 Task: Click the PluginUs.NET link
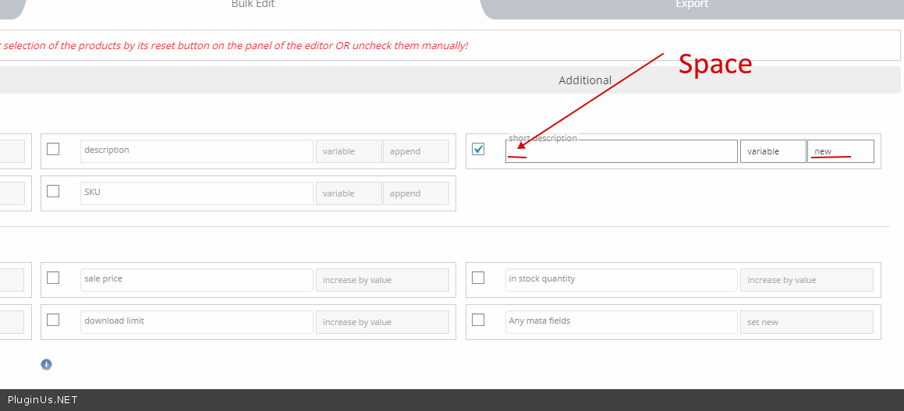pyautogui.click(x=43, y=400)
